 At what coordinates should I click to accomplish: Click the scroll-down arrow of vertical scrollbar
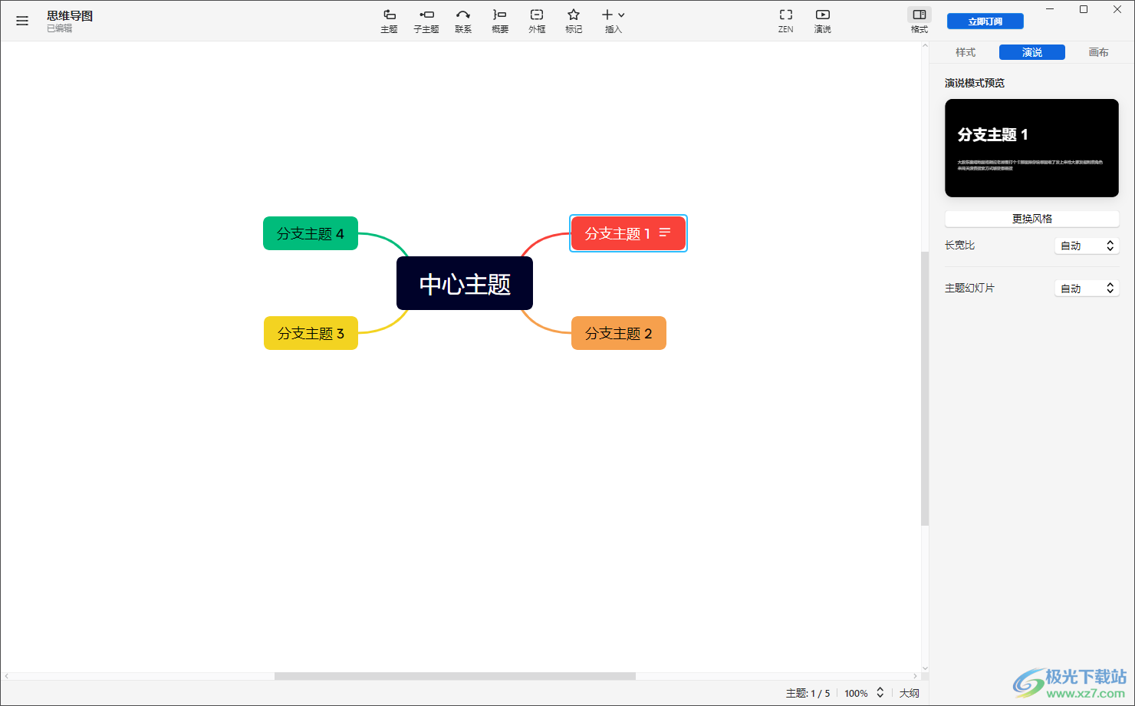[x=925, y=668]
